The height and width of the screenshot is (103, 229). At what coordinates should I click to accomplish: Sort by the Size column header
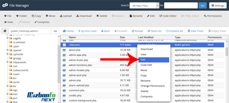123,37
